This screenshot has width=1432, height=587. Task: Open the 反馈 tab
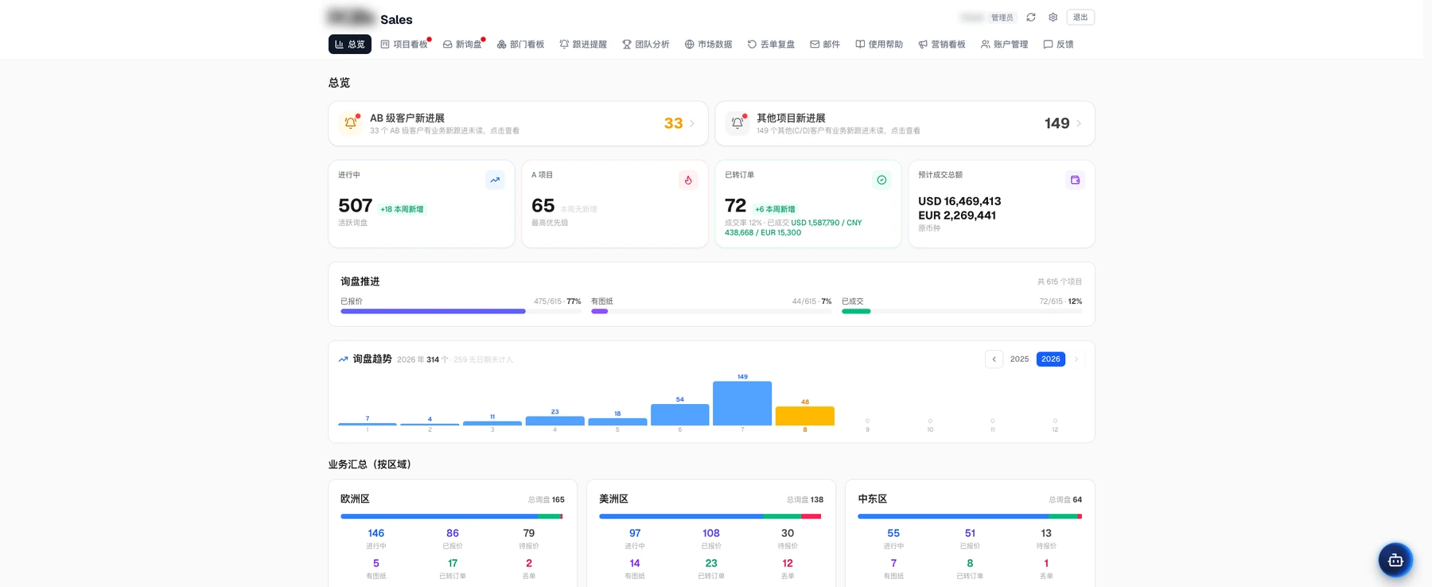1059,45
